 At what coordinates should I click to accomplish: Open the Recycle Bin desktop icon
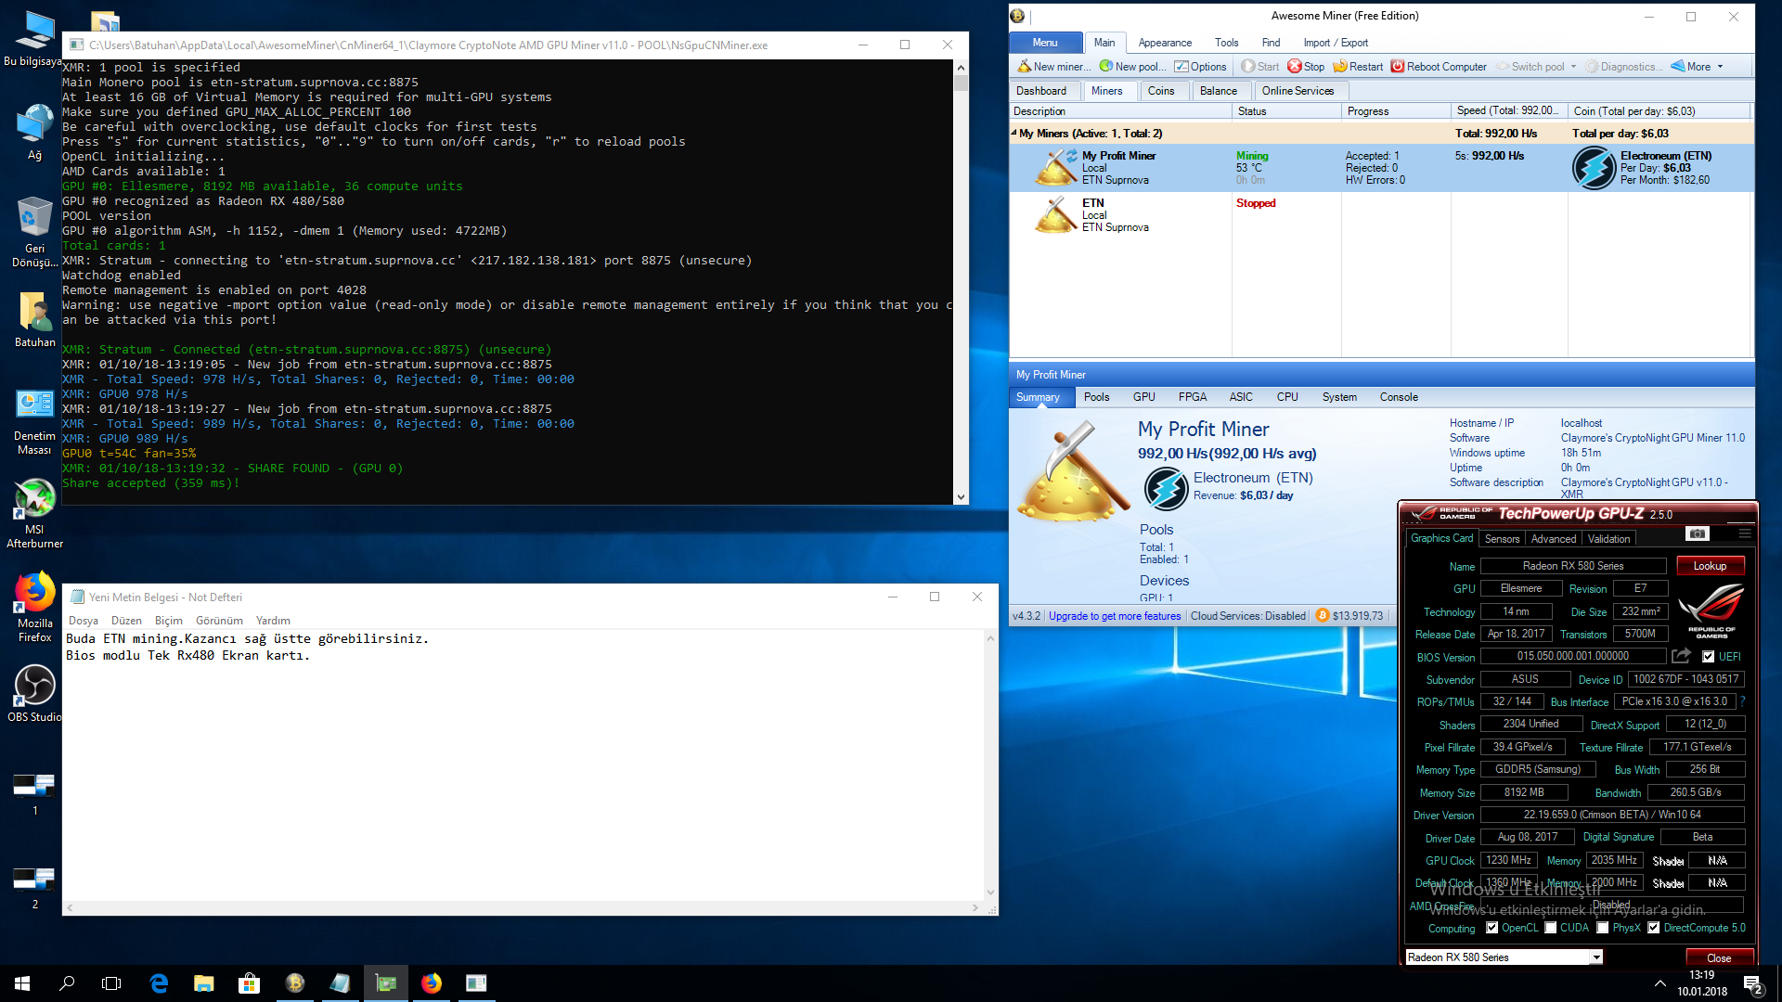(x=35, y=231)
